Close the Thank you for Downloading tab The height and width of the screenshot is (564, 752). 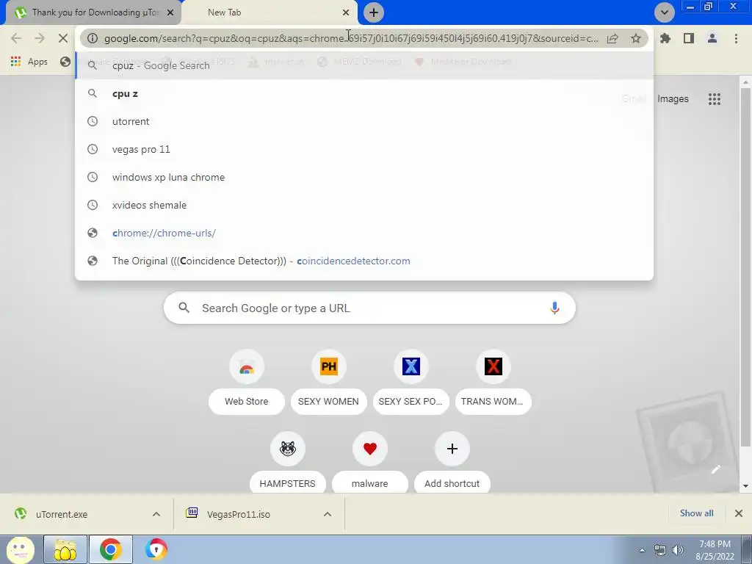[170, 12]
